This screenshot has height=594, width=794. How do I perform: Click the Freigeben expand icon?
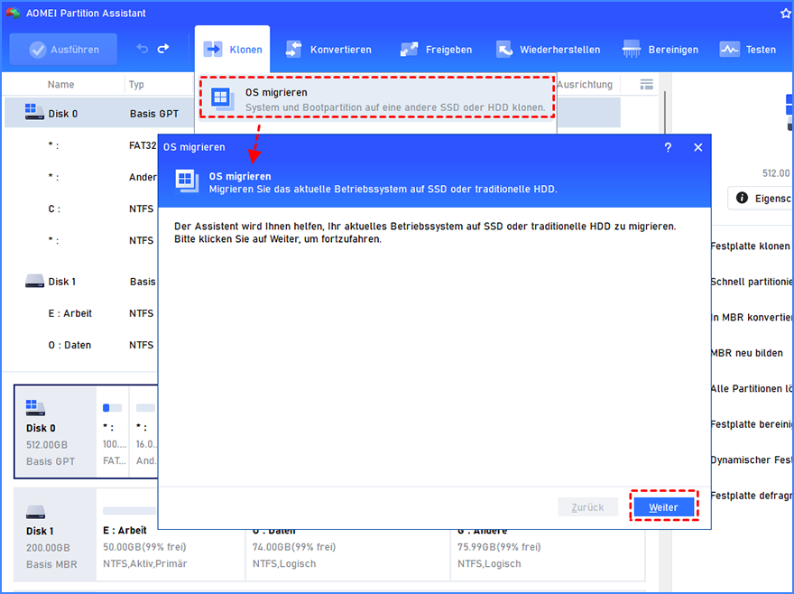(409, 49)
